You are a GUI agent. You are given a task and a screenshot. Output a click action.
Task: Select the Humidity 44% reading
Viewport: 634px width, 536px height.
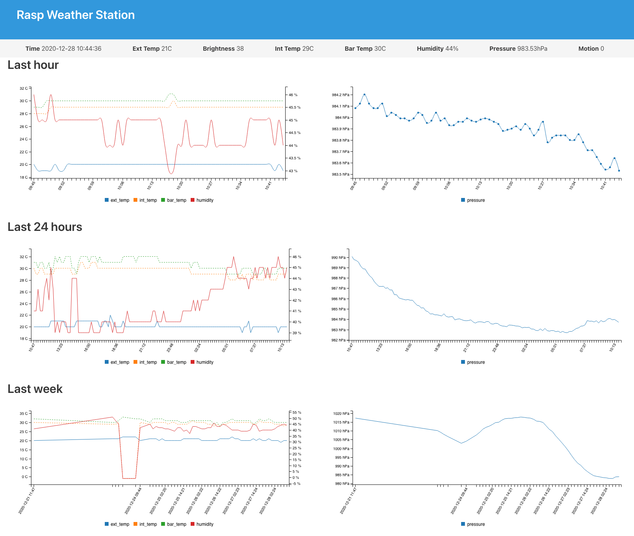tap(438, 48)
